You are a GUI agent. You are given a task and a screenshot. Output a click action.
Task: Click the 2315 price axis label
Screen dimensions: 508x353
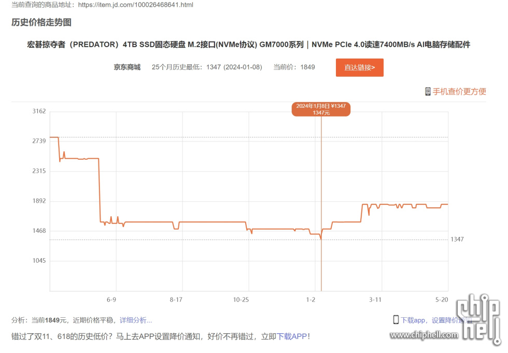point(39,171)
